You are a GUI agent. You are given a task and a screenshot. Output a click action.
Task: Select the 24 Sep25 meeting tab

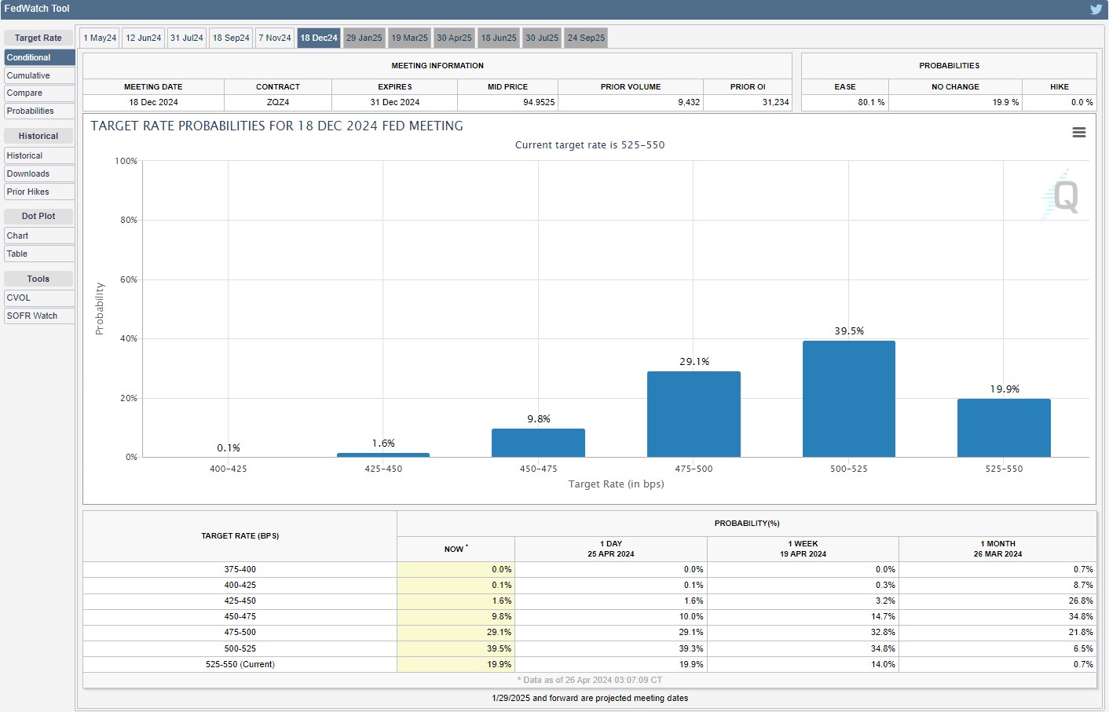586,38
